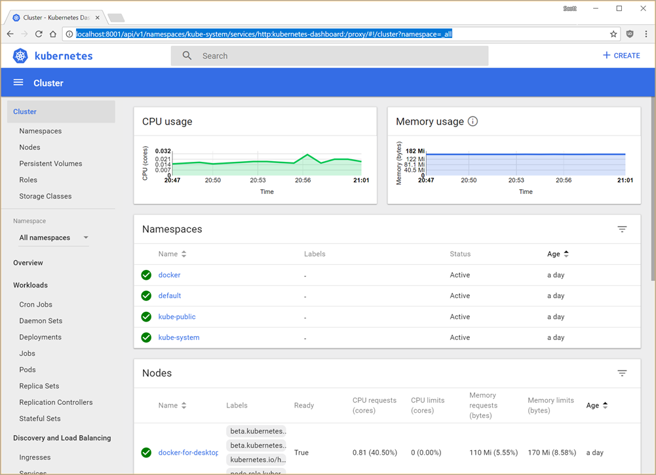Select Cluster in the sidebar
Screen dimensions: 656x475
61,111
